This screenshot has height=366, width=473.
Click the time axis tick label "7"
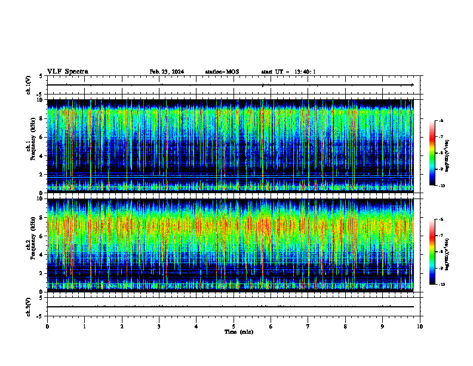coord(308,327)
